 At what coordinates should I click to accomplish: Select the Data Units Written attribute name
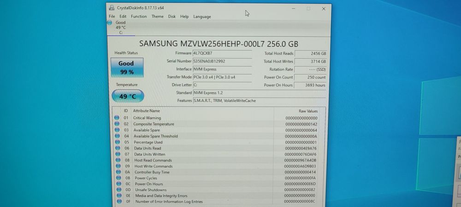(x=150, y=154)
